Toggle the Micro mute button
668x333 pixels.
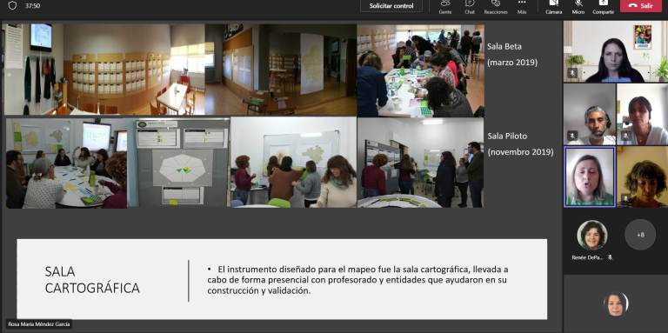tap(578, 7)
